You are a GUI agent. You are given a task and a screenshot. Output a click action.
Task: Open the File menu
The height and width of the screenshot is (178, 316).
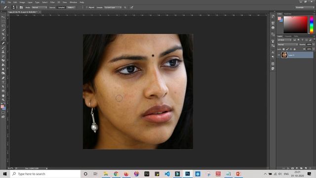point(9,2)
